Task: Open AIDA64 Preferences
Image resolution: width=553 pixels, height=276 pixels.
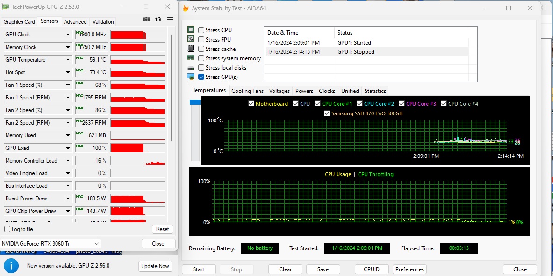Action: [x=409, y=269]
